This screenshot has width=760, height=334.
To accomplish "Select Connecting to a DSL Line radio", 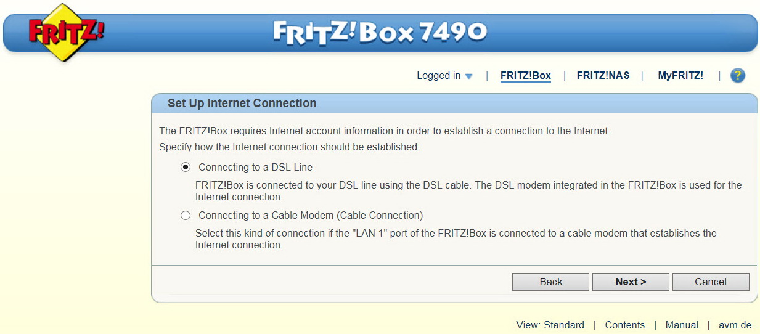I will [186, 168].
